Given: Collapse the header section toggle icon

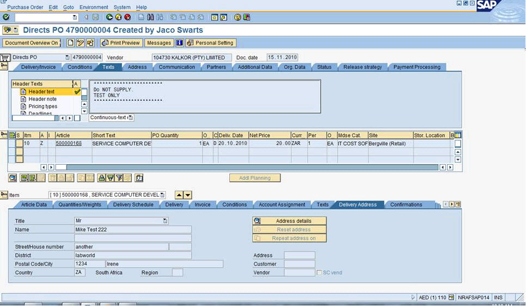Looking at the screenshot, I should [x=4, y=66].
